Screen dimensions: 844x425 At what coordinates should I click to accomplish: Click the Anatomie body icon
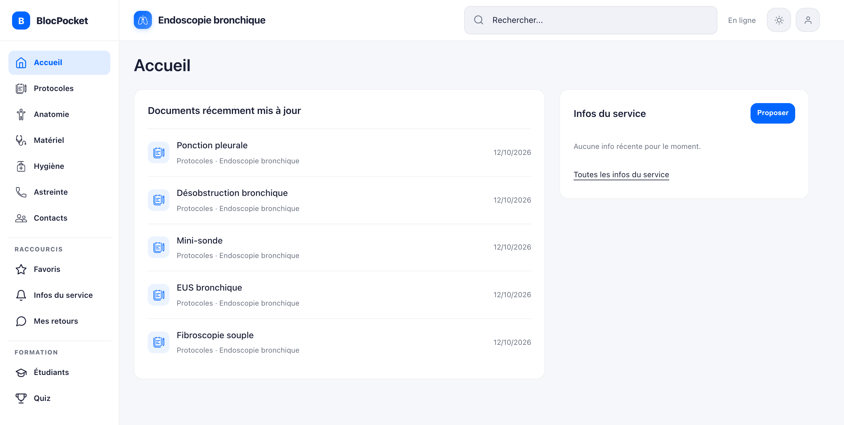[21, 114]
